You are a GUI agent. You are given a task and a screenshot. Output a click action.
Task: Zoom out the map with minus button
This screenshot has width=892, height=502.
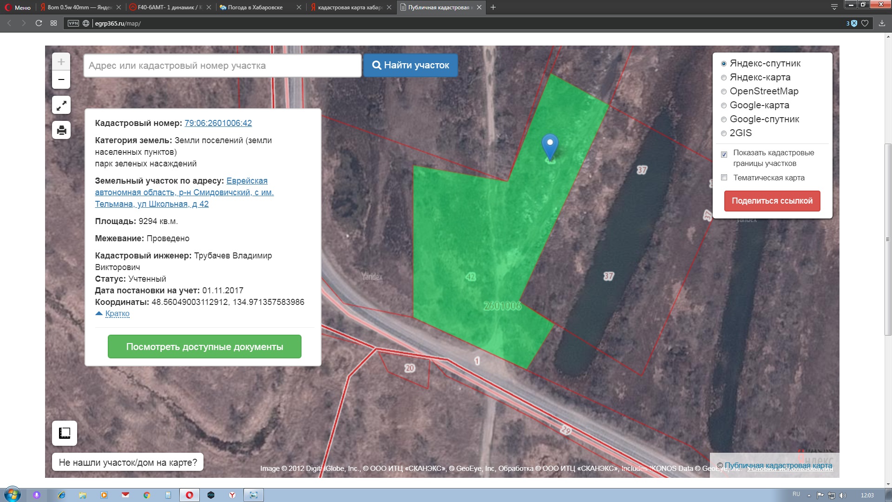61,80
